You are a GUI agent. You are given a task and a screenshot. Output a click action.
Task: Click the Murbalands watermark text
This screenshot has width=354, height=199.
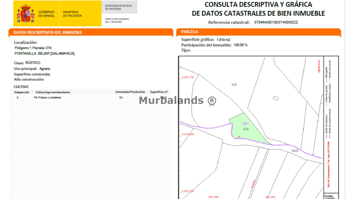[x=177, y=100]
